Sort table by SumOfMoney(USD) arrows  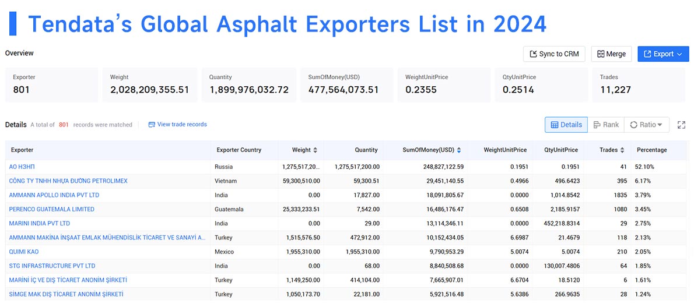(459, 150)
